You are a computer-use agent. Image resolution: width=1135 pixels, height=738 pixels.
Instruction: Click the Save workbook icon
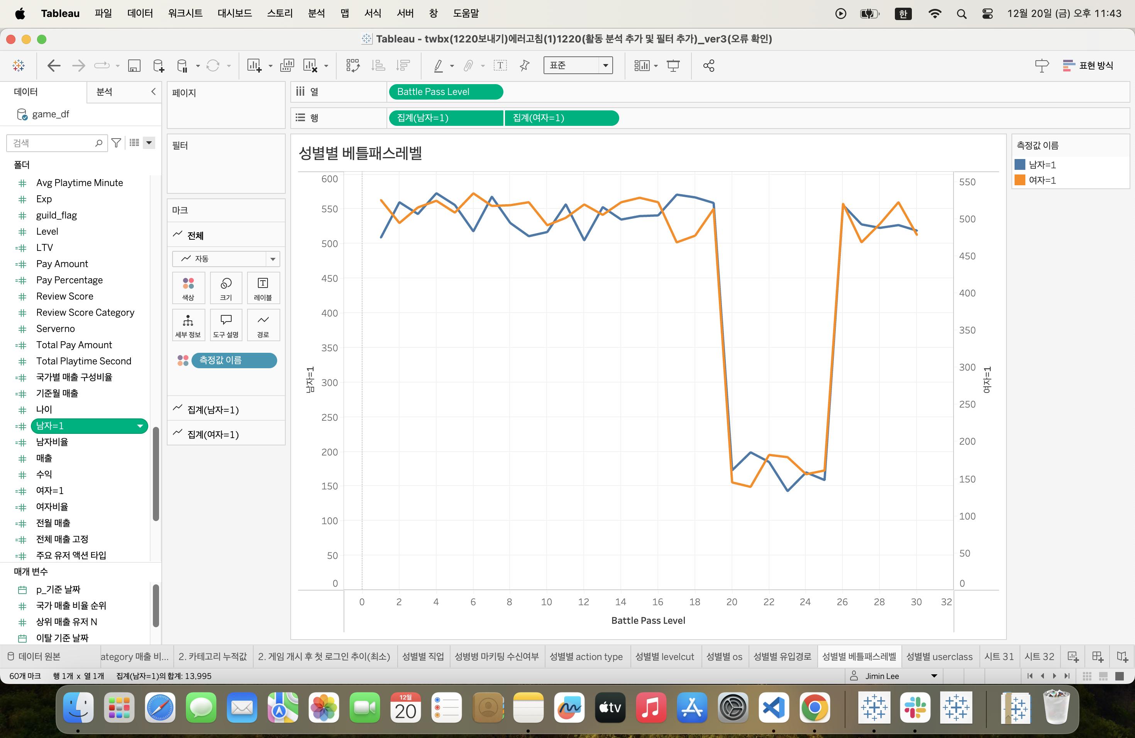[134, 65]
